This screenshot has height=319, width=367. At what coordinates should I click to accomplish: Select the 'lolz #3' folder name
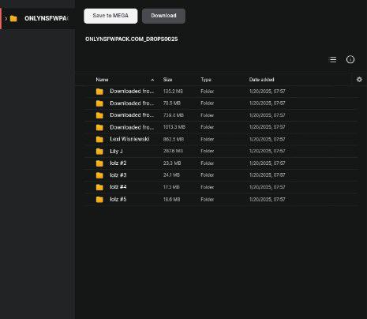118,175
